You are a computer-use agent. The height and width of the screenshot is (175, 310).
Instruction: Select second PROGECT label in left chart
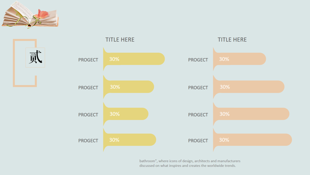pos(88,88)
